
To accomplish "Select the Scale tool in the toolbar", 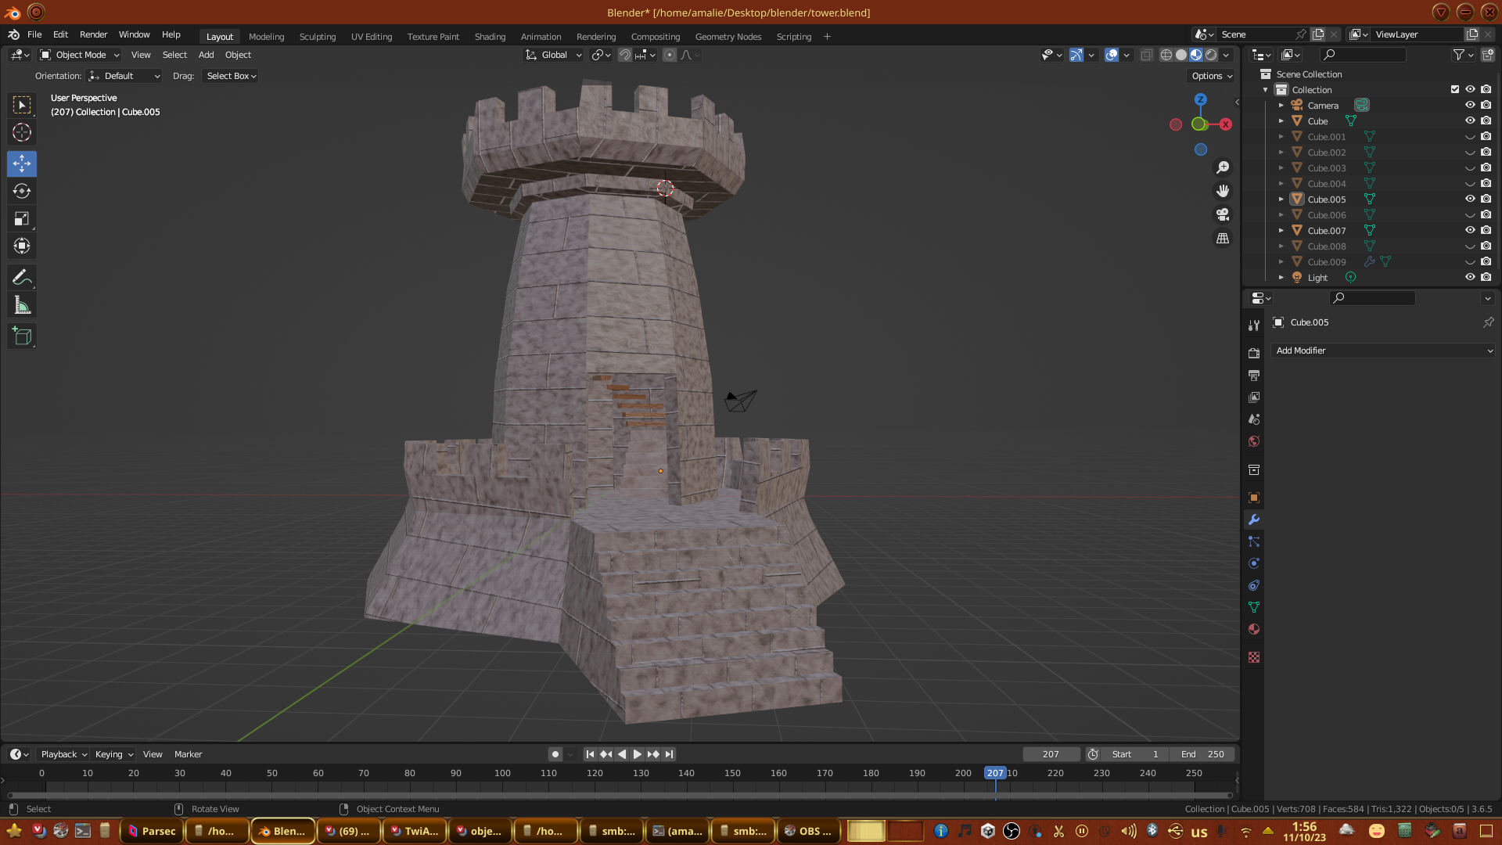I will click(x=22, y=219).
